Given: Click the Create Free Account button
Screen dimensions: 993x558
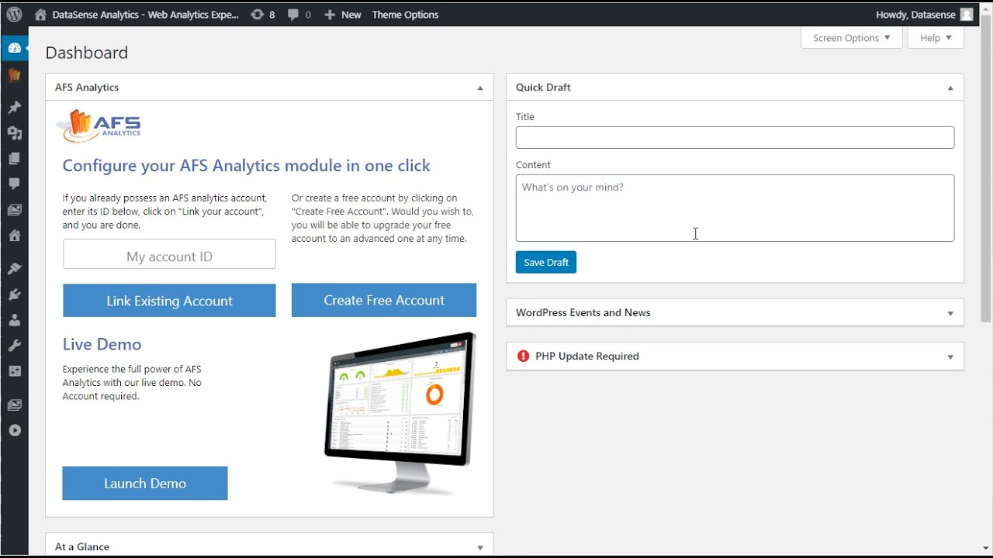Looking at the screenshot, I should point(384,300).
